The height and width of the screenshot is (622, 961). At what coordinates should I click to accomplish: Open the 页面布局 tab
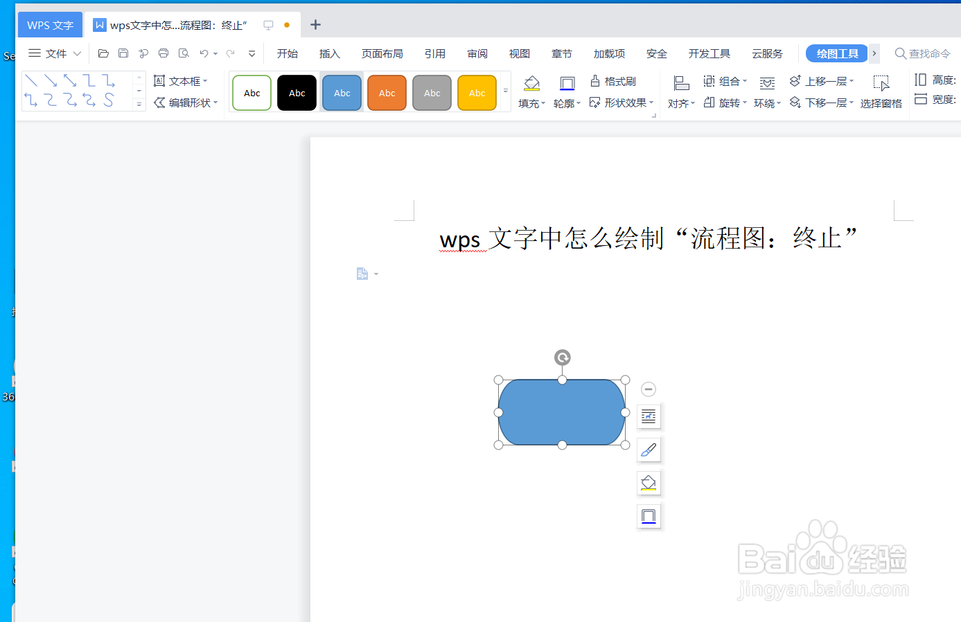(382, 53)
